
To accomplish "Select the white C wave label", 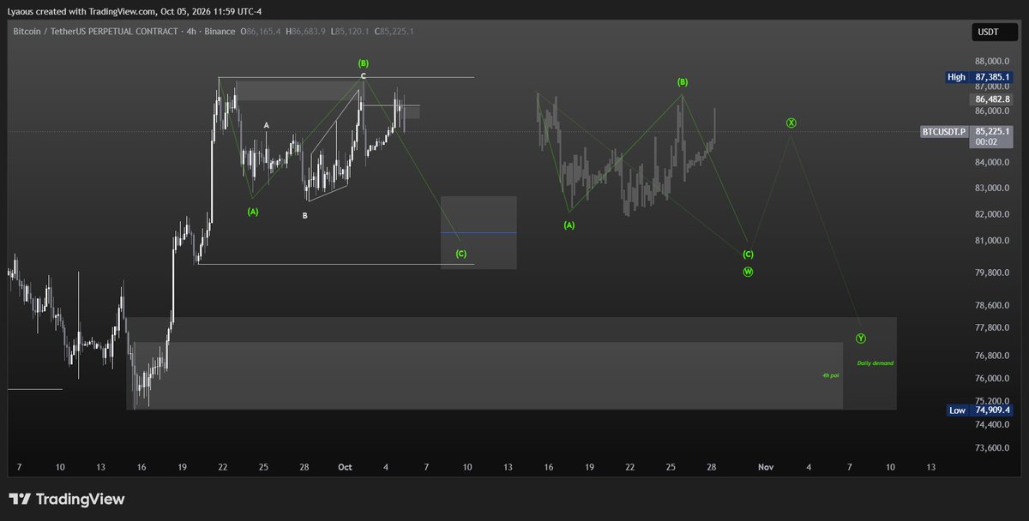I will pyautogui.click(x=364, y=76).
